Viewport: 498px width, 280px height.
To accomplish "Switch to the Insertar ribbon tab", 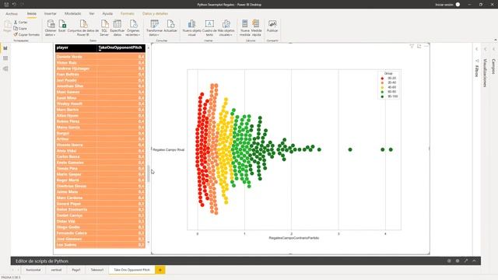I will 50,14.
